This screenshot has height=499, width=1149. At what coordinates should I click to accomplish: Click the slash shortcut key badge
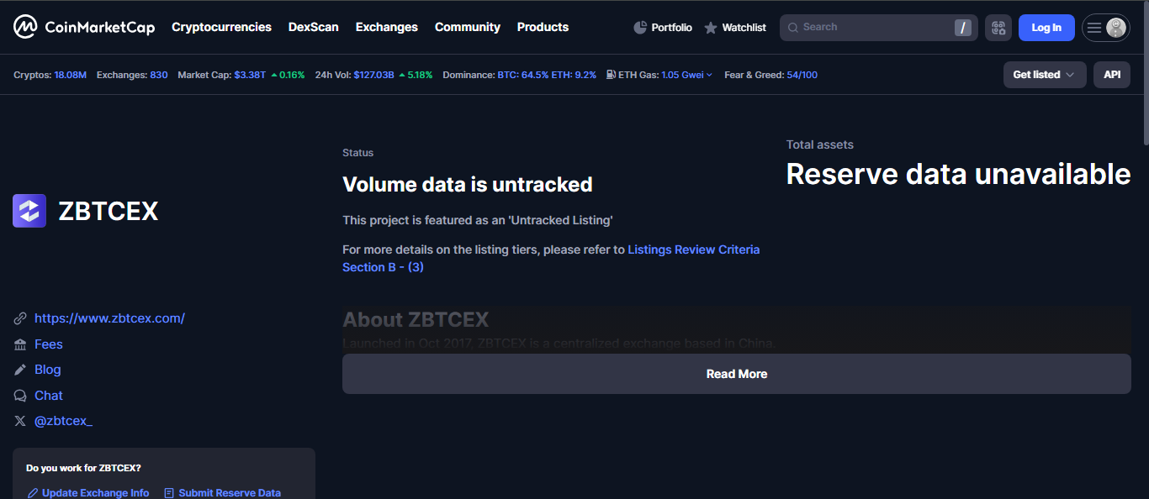click(x=963, y=28)
